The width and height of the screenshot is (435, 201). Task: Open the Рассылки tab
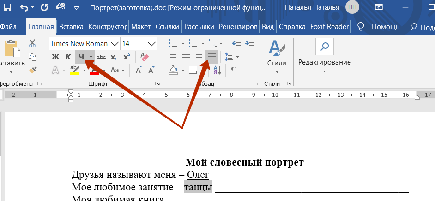pyautogui.click(x=199, y=27)
